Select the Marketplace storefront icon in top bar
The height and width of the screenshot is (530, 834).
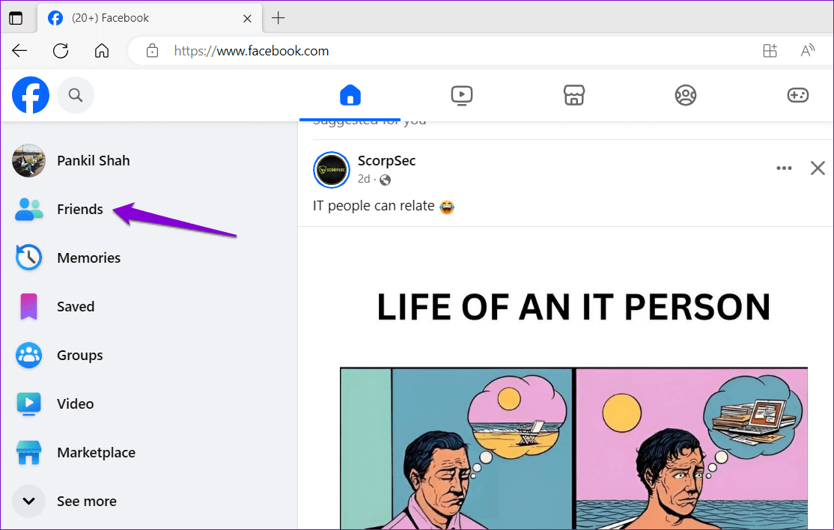(573, 95)
